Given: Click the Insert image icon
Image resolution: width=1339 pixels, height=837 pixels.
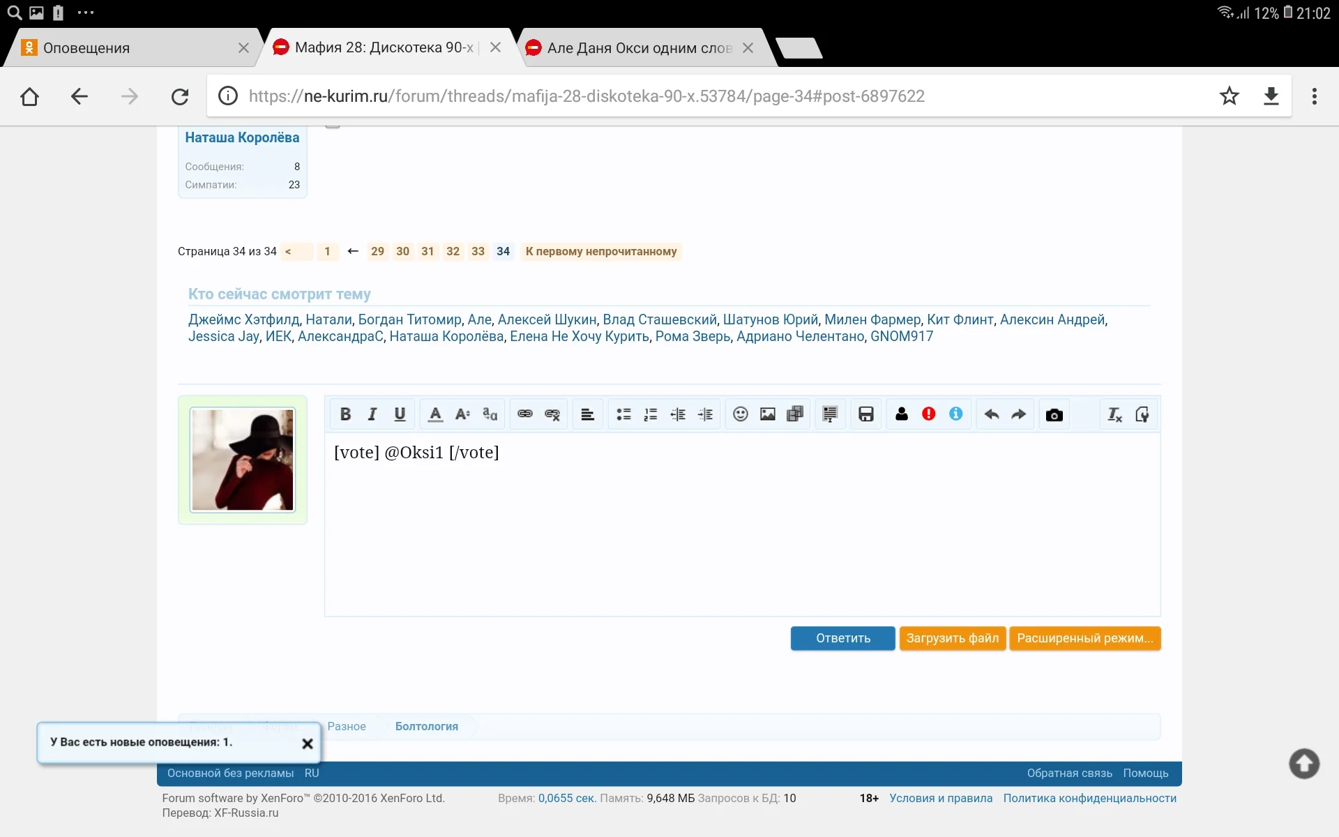Looking at the screenshot, I should click(767, 414).
